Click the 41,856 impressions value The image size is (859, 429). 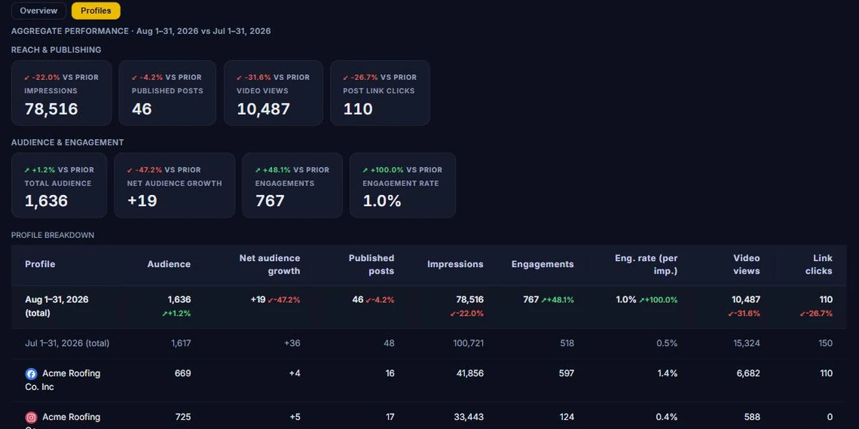click(470, 374)
